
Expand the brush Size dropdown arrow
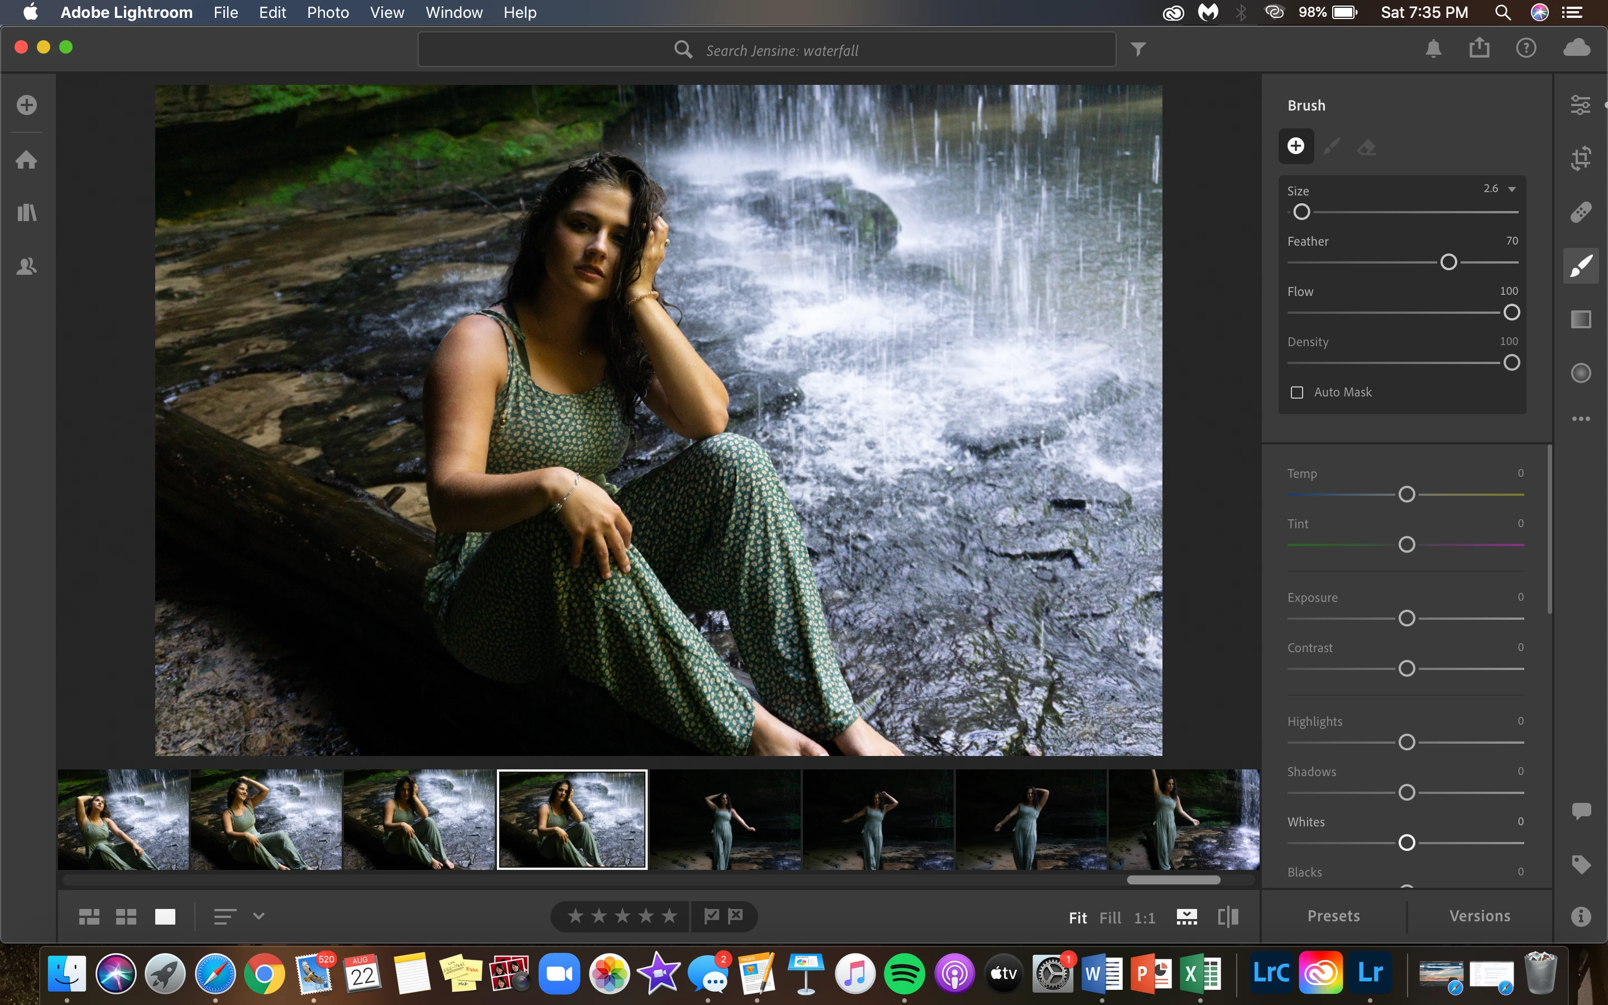pyautogui.click(x=1511, y=189)
